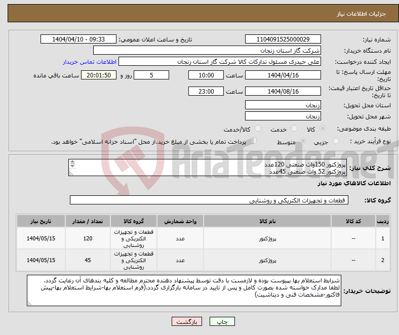Screen dimensions: 399x335
Task: Click the announcement date field 1404/04/10 - 09:33
Action: pyautogui.click(x=78, y=39)
